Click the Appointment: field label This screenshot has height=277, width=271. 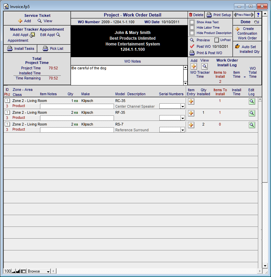[18, 40]
